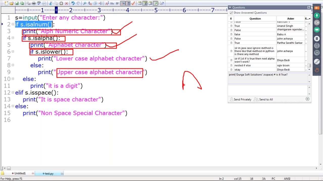
Task: Toggle the word wrap toolbar button
Action: click(123, 3)
